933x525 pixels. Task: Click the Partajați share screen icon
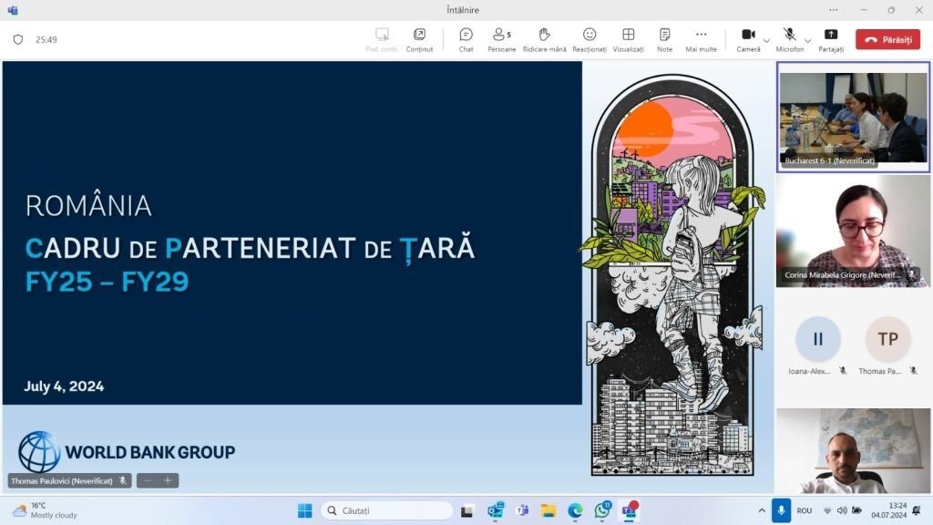[x=830, y=39]
